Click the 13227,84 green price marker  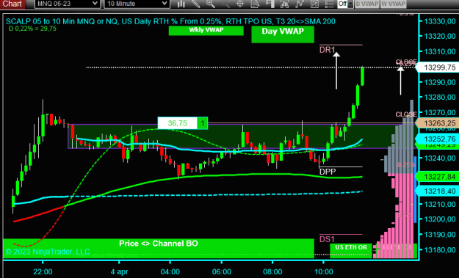click(438, 177)
